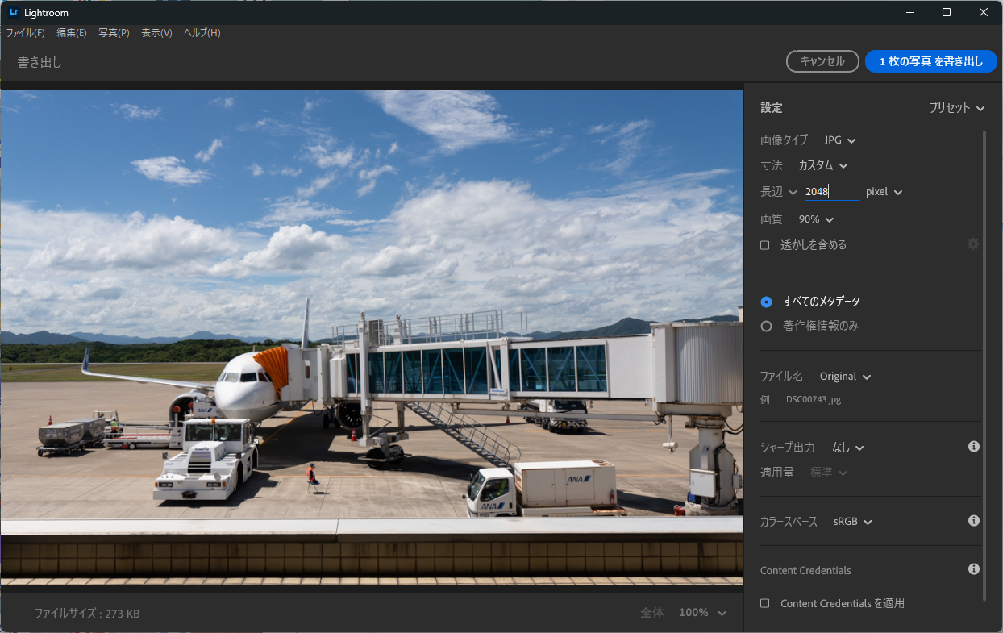
Task: Select 著作権情報のみ radio button
Action: [767, 327]
